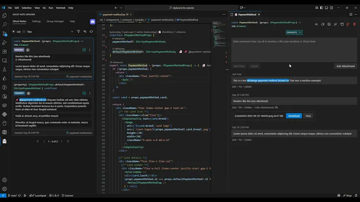Open Source Control view in activity bar
The image size is (360, 202).
[x=4, y=34]
